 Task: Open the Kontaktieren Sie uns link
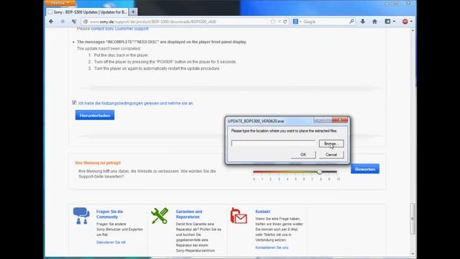[x=272, y=247]
